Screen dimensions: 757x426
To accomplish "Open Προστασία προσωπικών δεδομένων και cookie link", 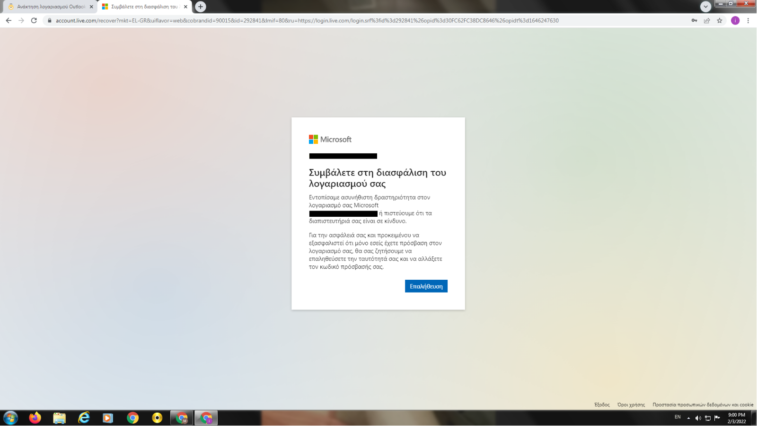I will point(703,405).
